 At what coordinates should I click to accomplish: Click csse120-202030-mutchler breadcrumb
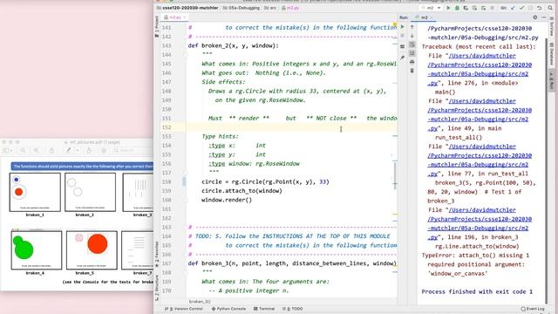187,8
